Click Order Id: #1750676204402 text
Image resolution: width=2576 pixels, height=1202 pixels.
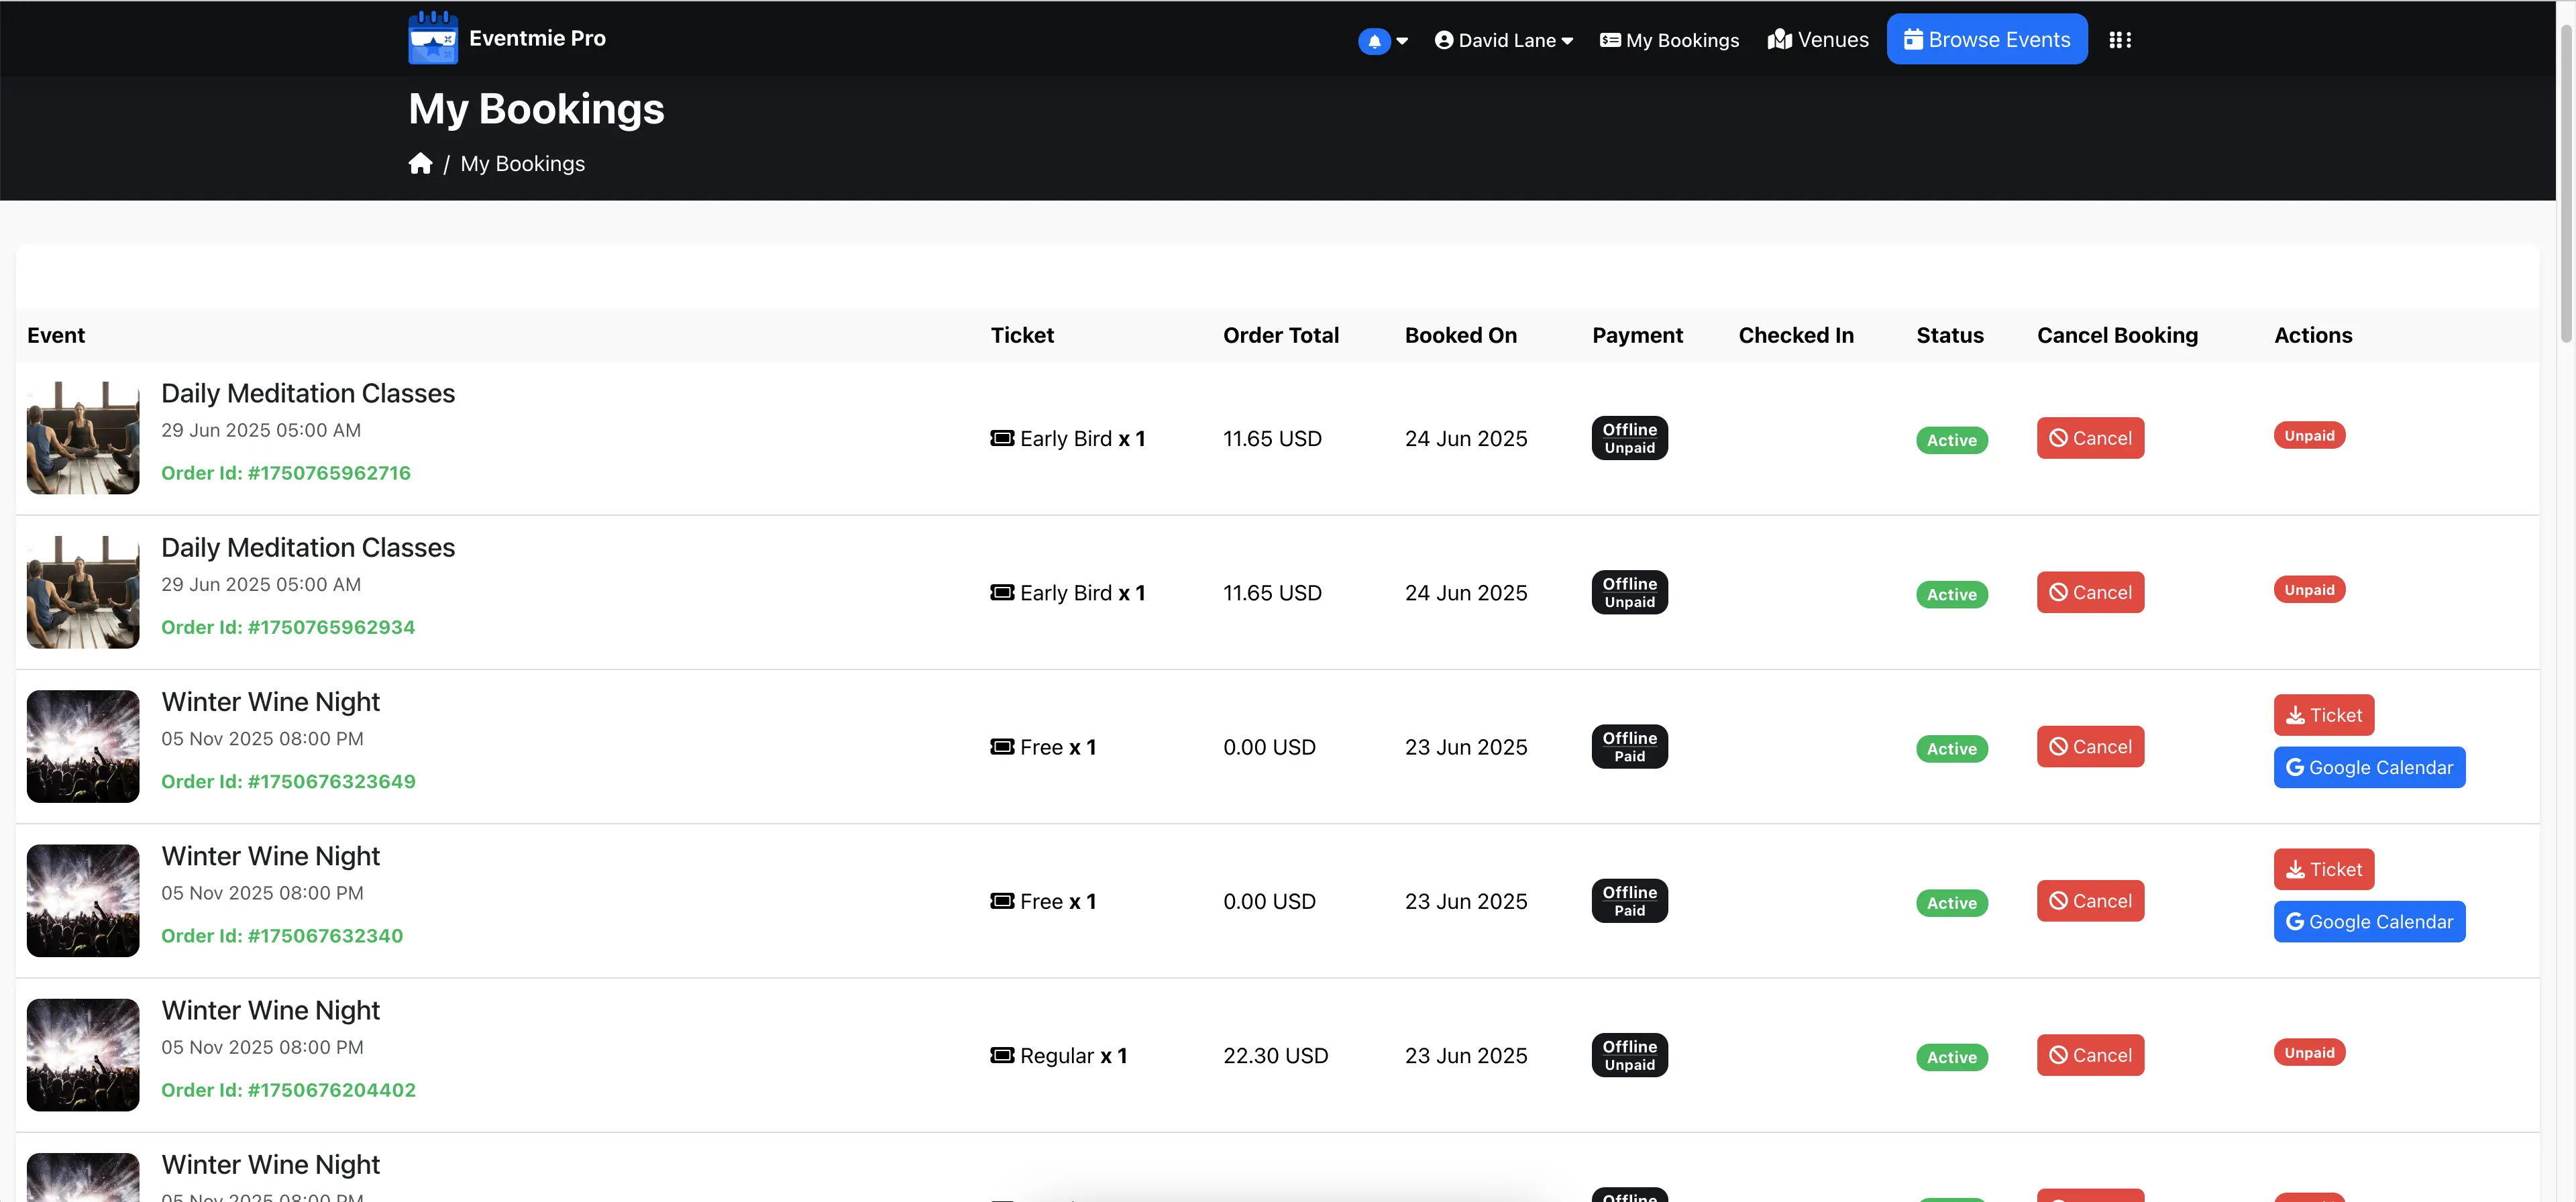coord(288,1090)
